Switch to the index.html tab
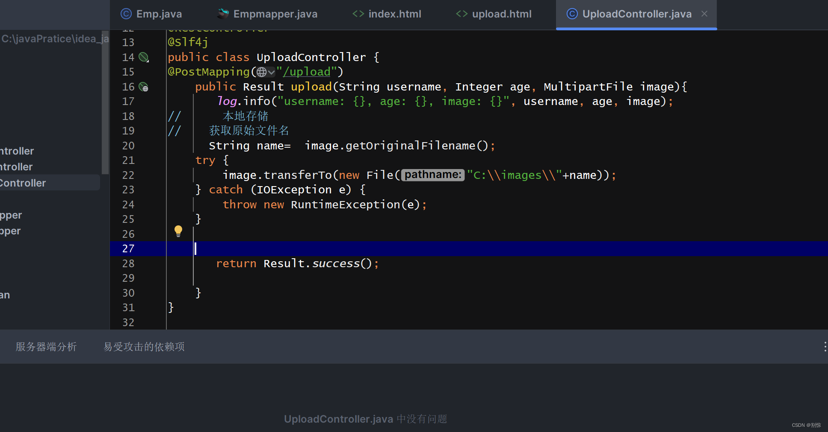This screenshot has height=432, width=828. pos(395,14)
